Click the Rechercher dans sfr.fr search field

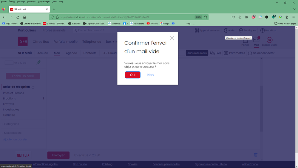95,30
